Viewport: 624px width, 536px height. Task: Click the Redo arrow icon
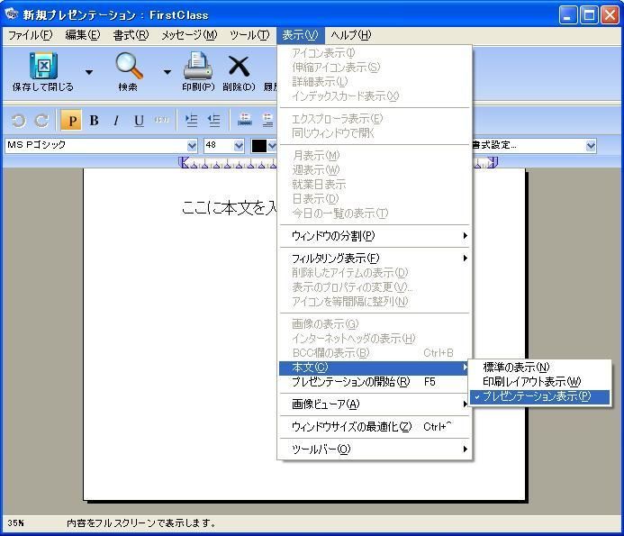41,121
